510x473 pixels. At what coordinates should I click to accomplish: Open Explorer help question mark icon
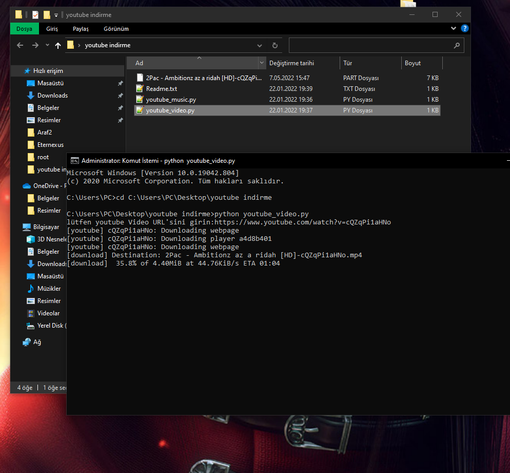tap(465, 28)
